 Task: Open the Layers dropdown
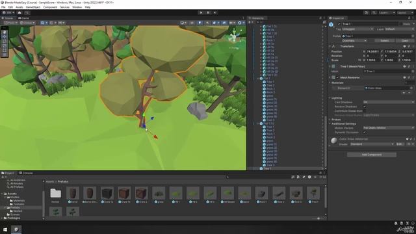(x=387, y=12)
